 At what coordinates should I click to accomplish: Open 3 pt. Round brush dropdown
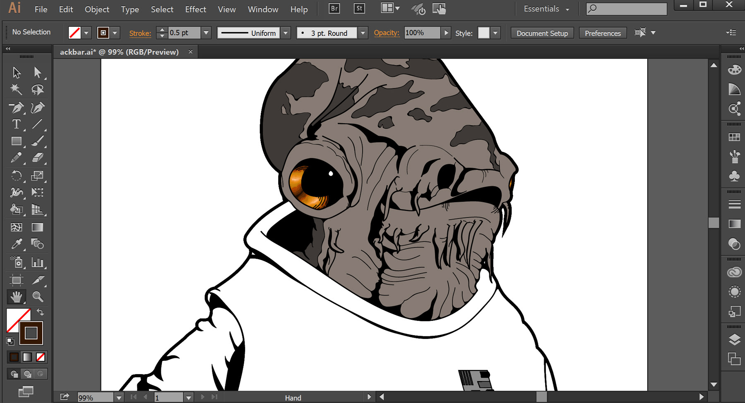tap(363, 33)
